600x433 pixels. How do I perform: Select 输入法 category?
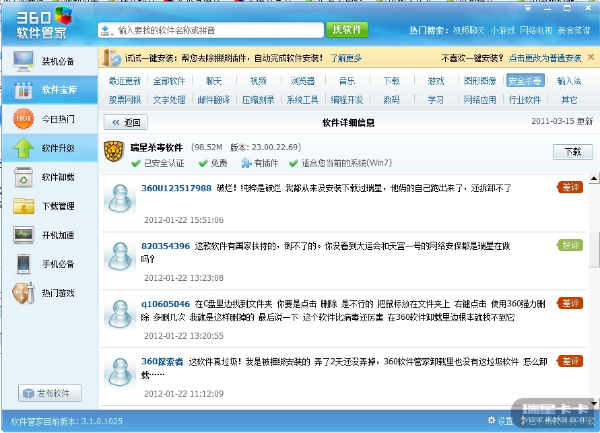click(x=569, y=81)
